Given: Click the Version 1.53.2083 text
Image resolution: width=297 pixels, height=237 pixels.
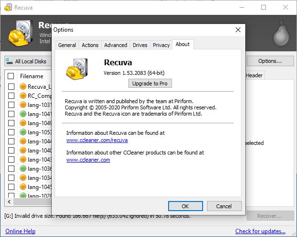Looking at the screenshot, I should click(134, 73).
